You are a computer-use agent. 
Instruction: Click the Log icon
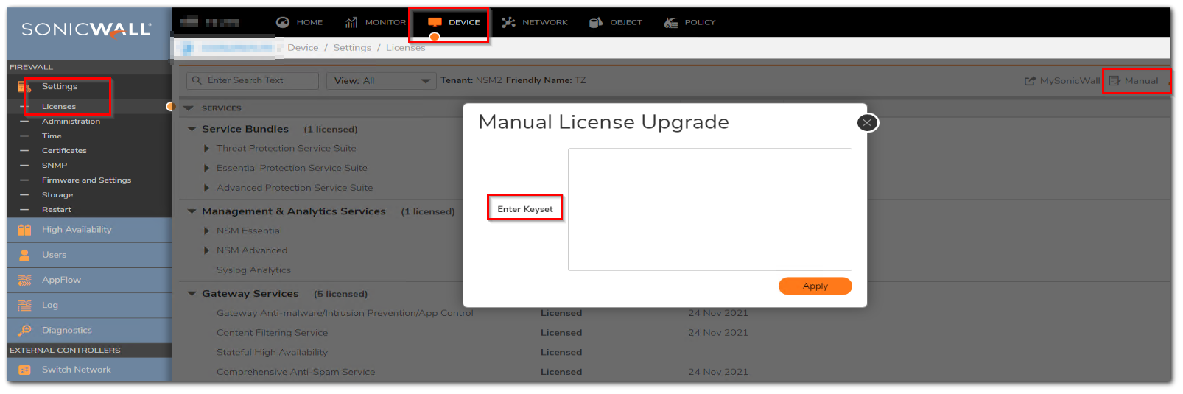24,305
